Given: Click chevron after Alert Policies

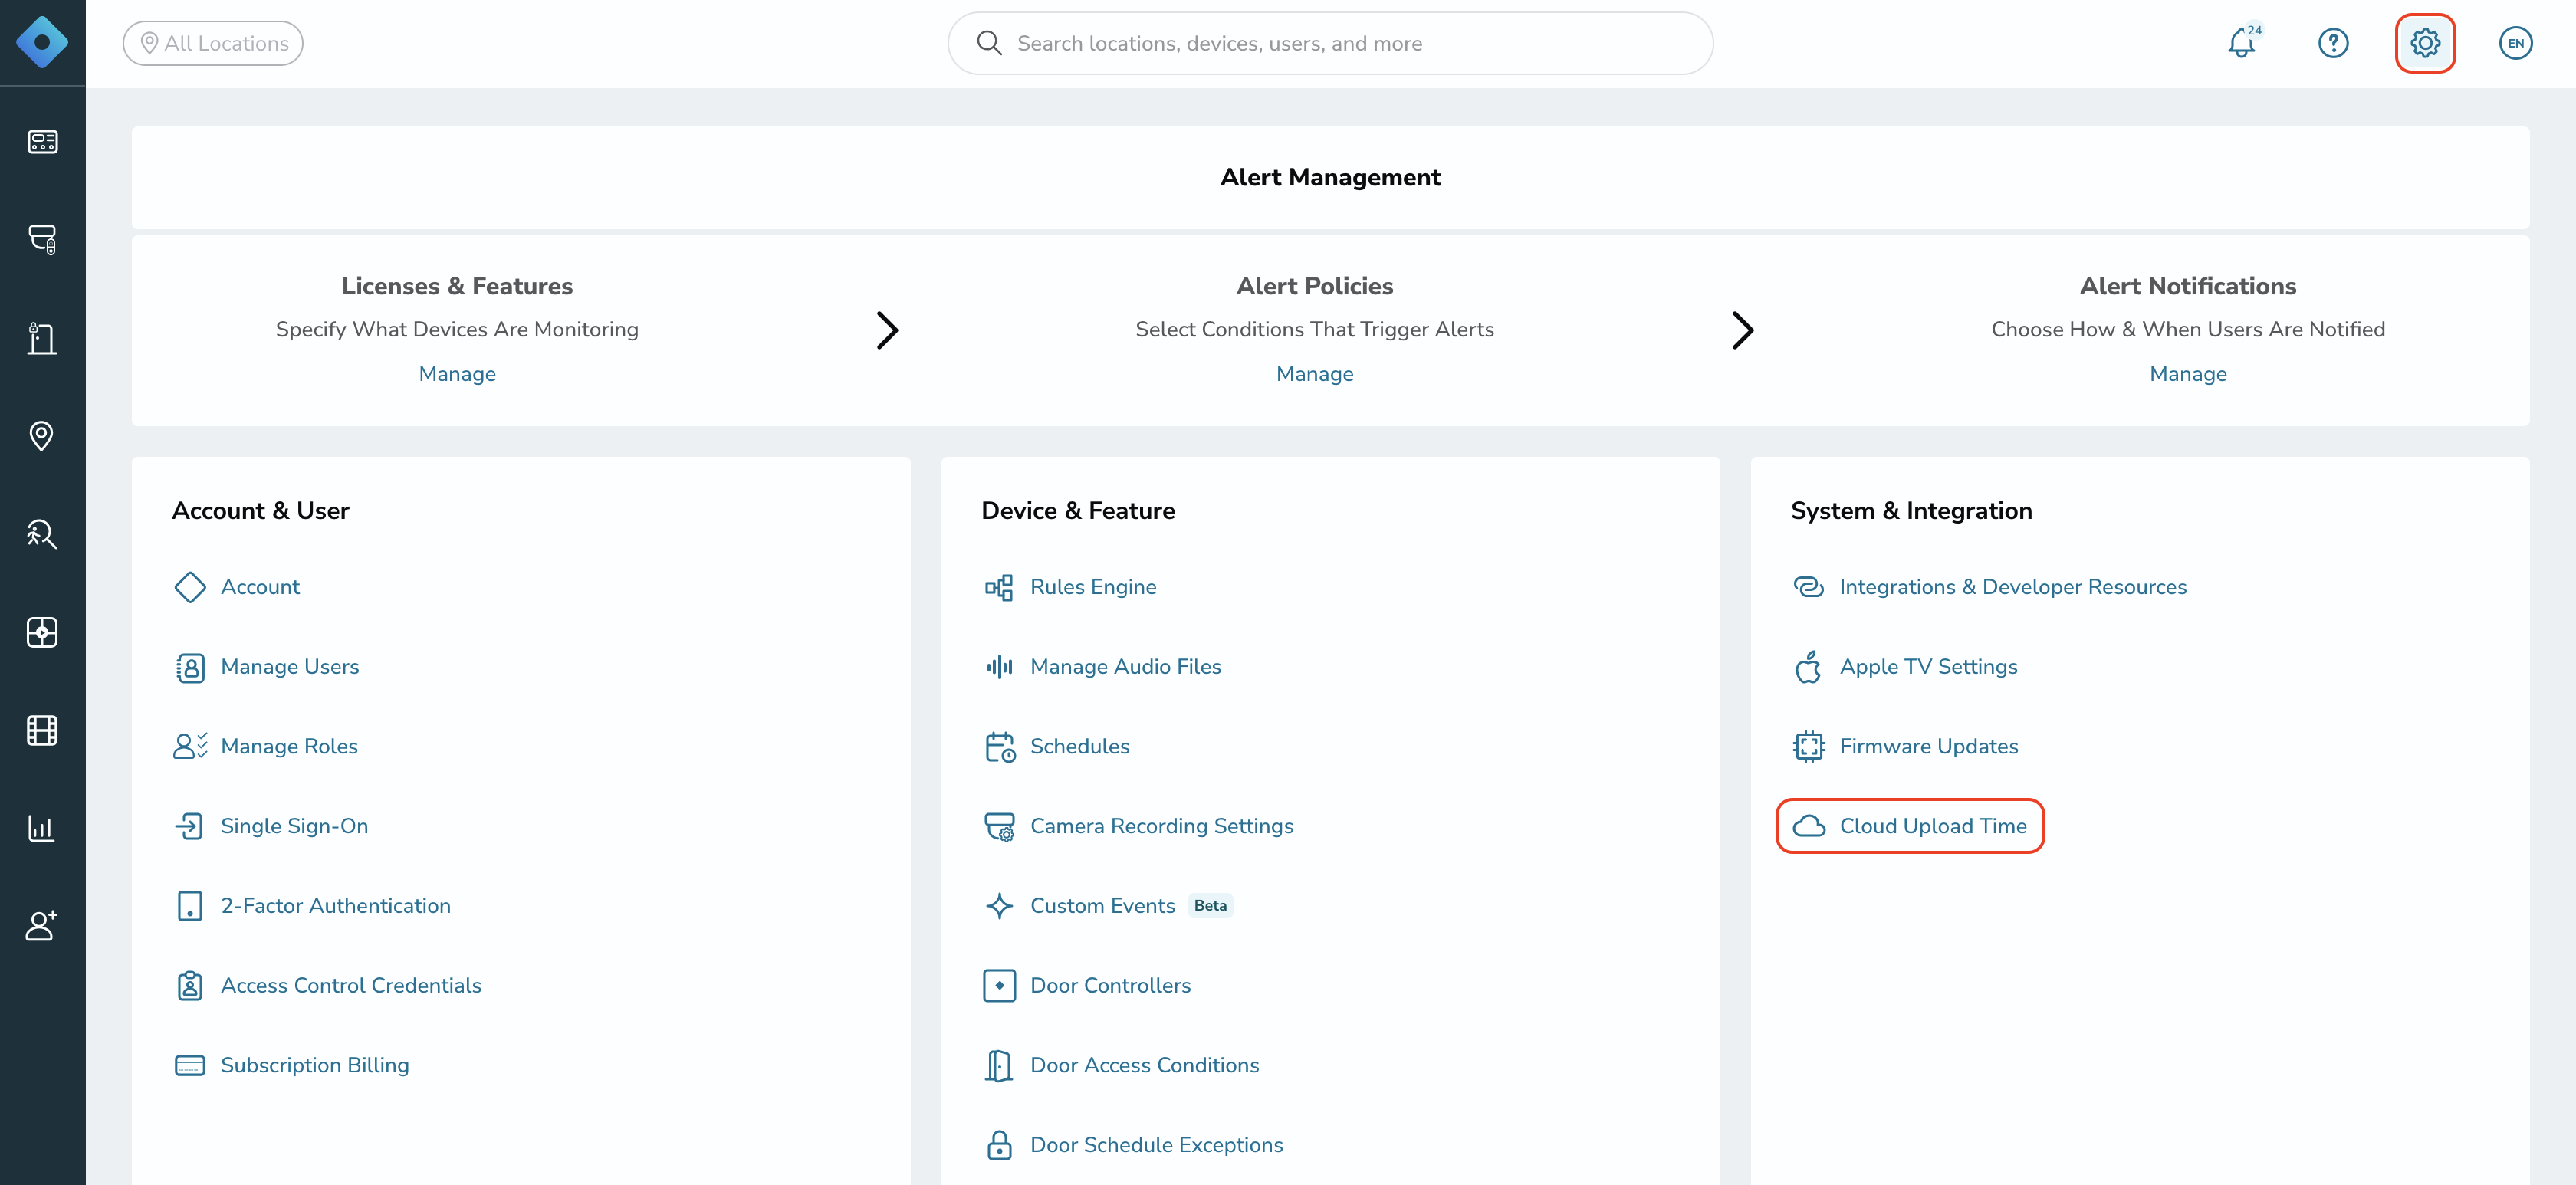Looking at the screenshot, I should (1742, 331).
